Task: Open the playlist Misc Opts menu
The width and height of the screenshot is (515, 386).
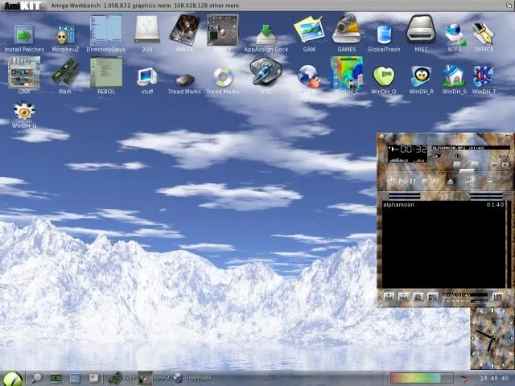Action: click(433, 297)
